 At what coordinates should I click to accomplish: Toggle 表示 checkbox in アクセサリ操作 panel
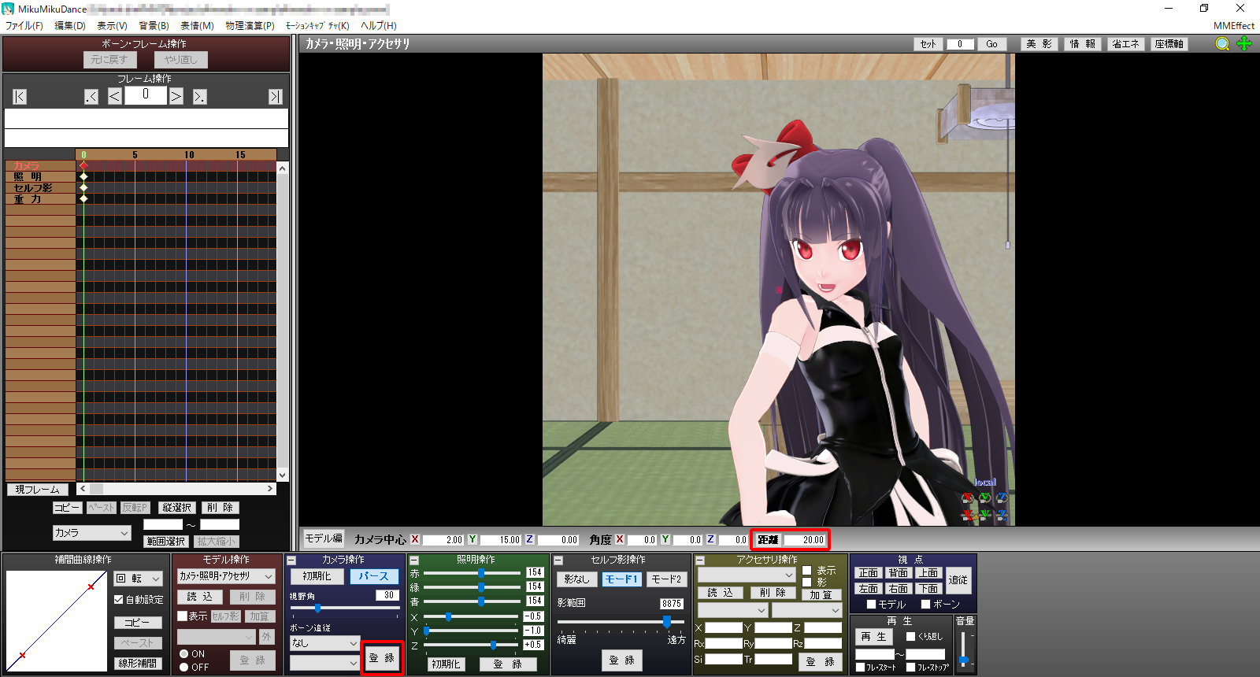pyautogui.click(x=806, y=571)
